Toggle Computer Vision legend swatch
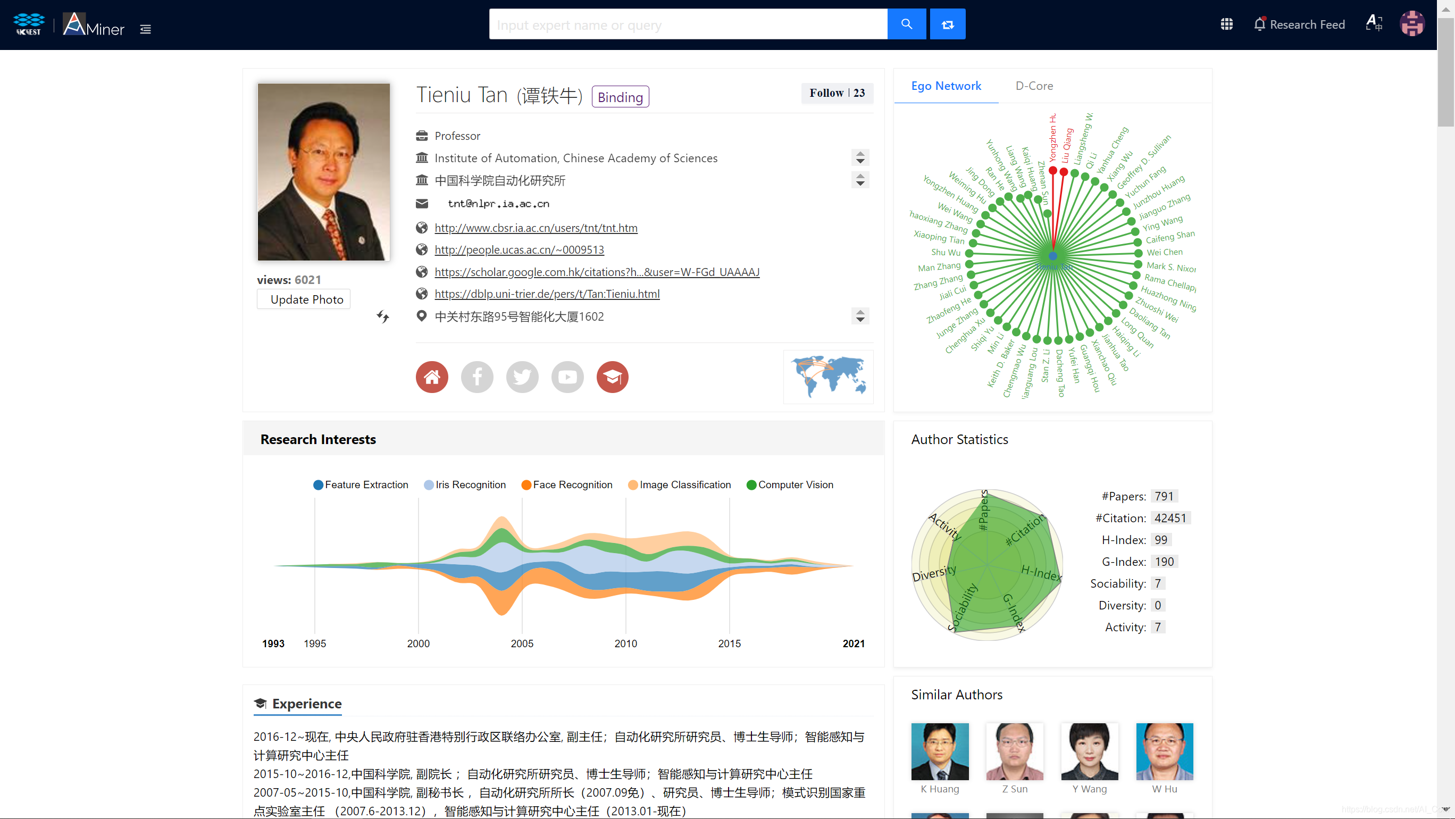1455x819 pixels. (x=751, y=484)
